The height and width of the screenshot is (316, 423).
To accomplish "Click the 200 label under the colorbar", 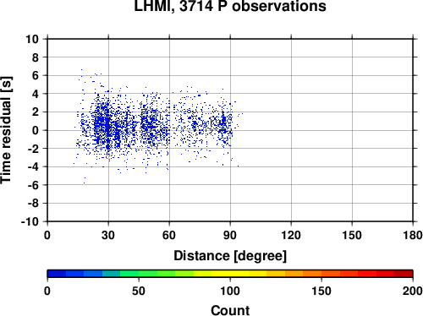I will tap(413, 291).
